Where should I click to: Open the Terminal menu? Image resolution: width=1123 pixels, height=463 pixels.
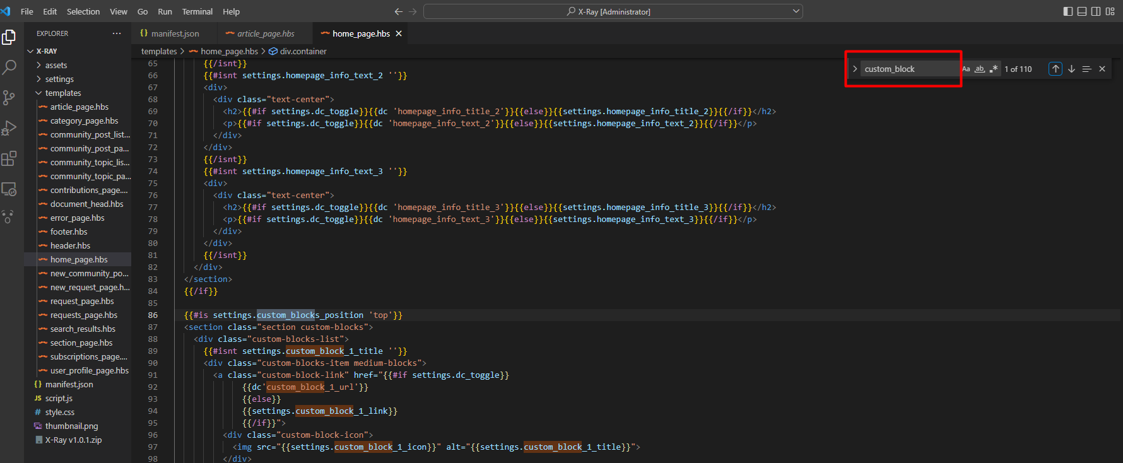197,11
